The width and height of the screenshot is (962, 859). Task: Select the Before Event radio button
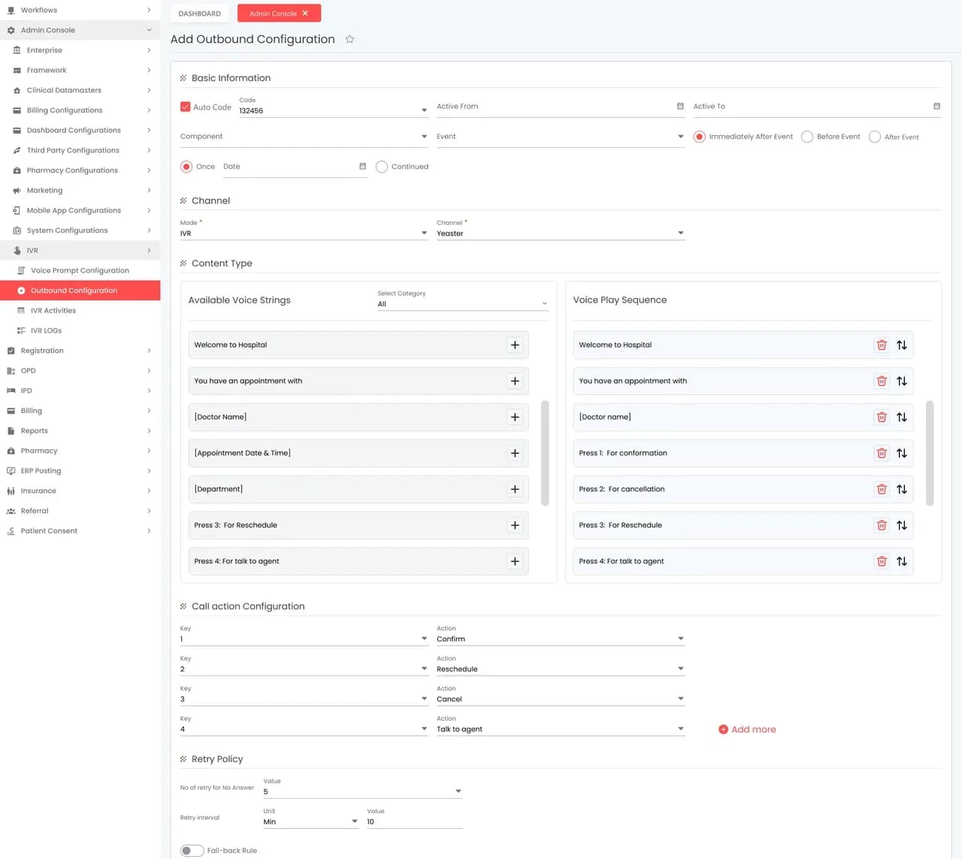click(x=807, y=137)
